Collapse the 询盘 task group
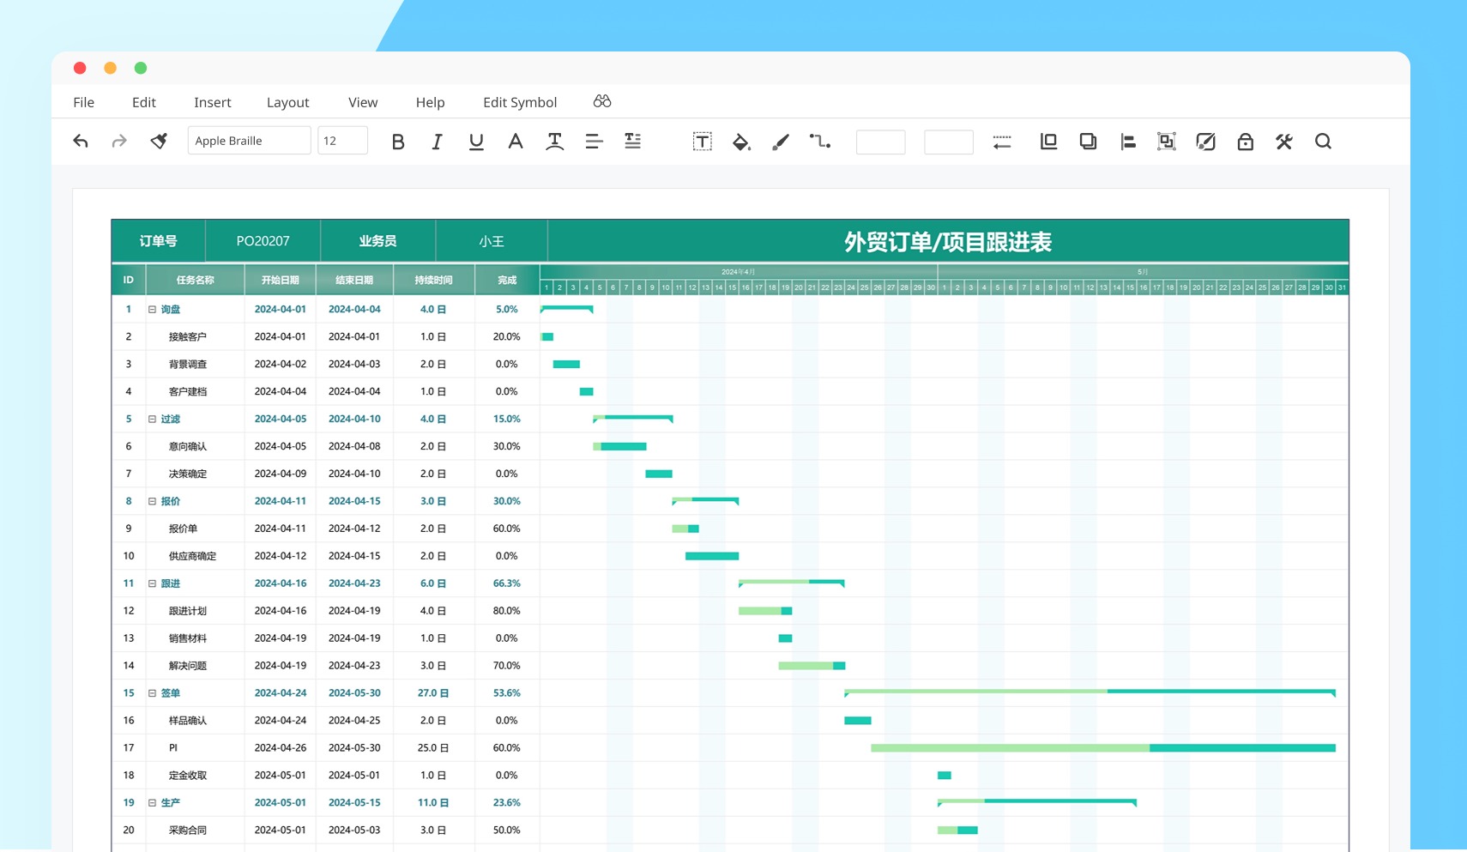 coord(152,310)
